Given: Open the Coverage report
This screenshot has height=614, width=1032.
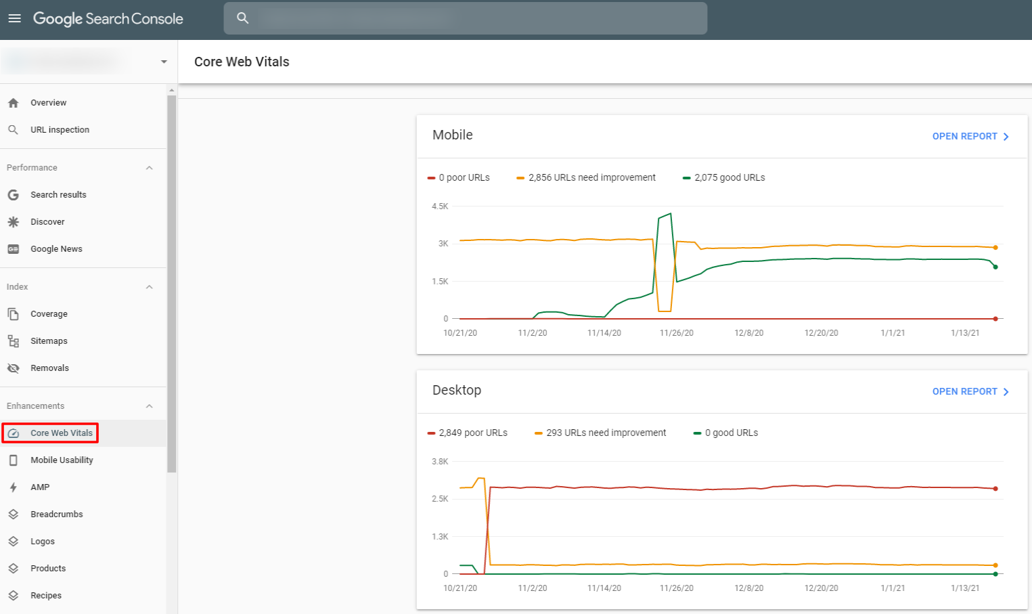Looking at the screenshot, I should point(49,314).
